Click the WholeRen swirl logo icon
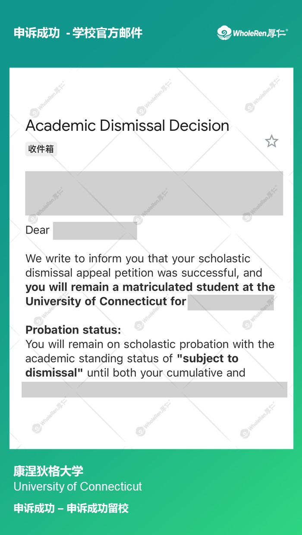 coord(224,33)
